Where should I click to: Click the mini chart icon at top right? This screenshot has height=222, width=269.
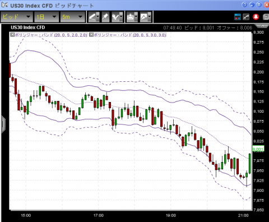(x=246, y=17)
